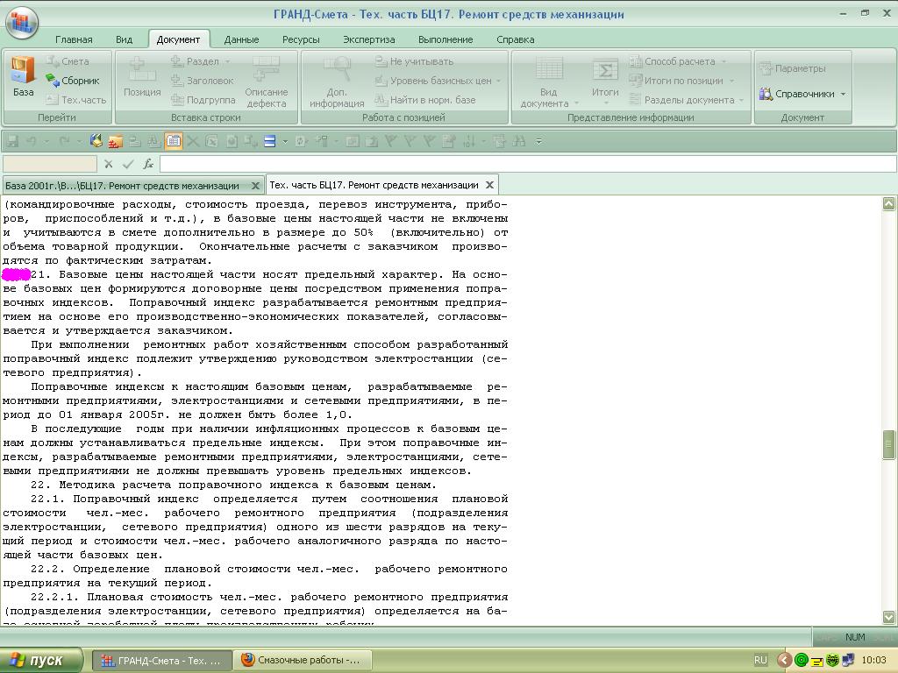Click the fx function icon
The width and height of the screenshot is (898, 673).
[x=148, y=164]
